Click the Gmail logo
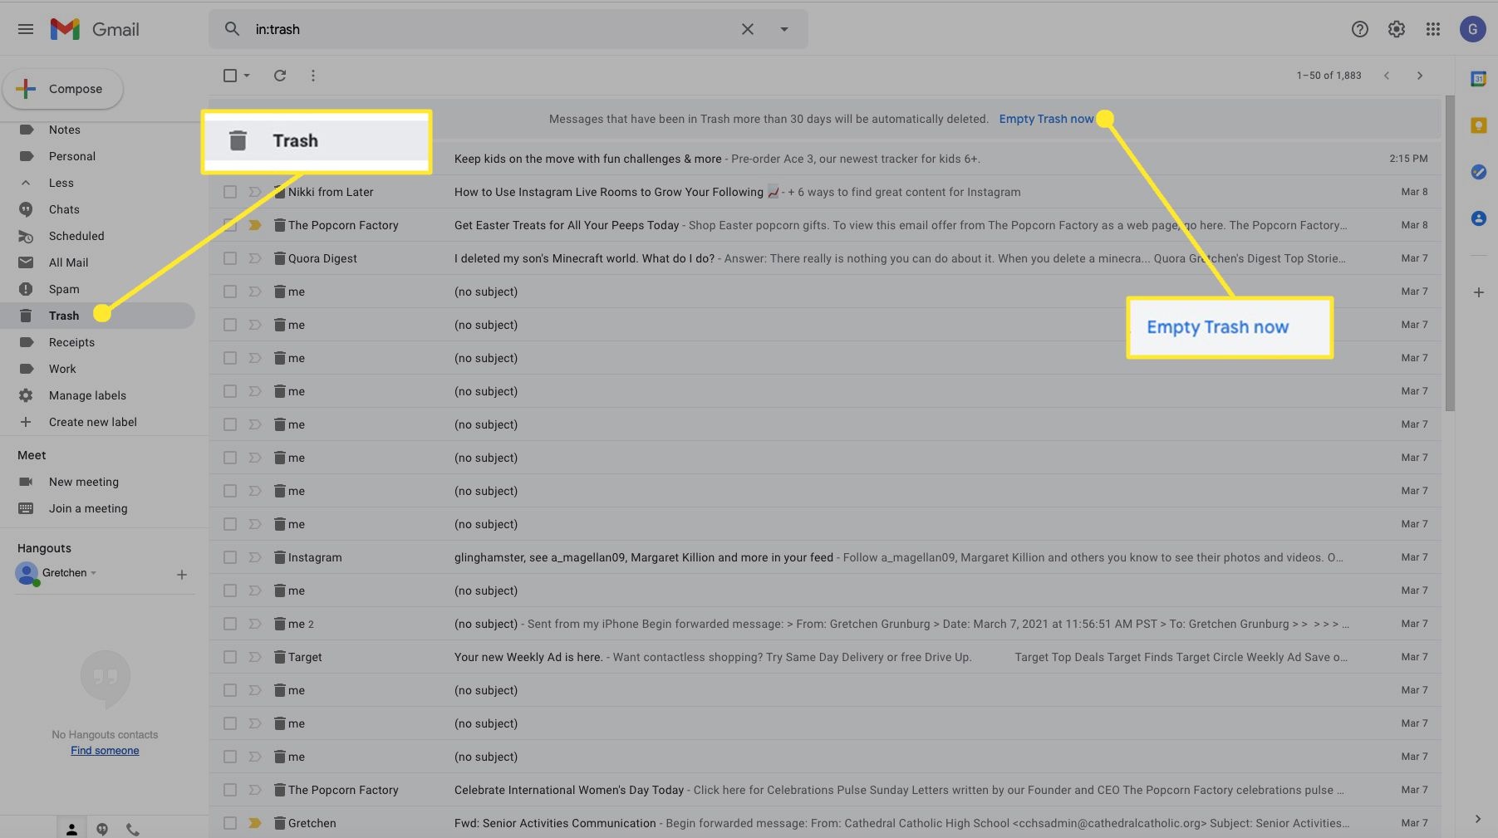 pos(95,29)
